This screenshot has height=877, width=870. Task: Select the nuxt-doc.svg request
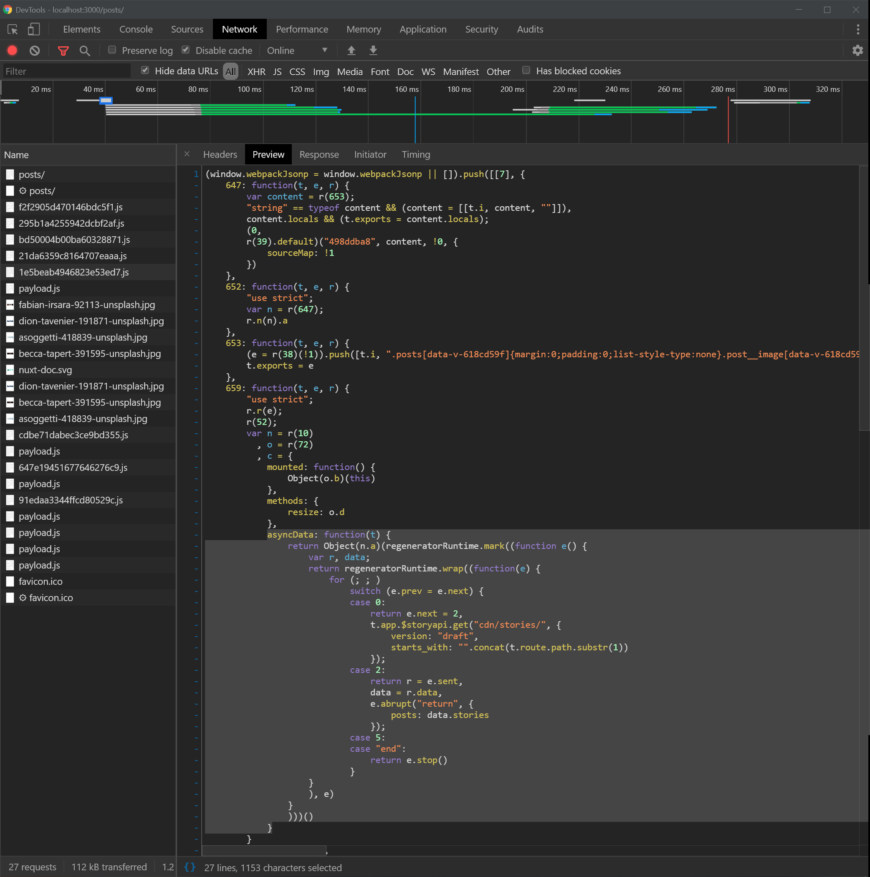point(45,369)
